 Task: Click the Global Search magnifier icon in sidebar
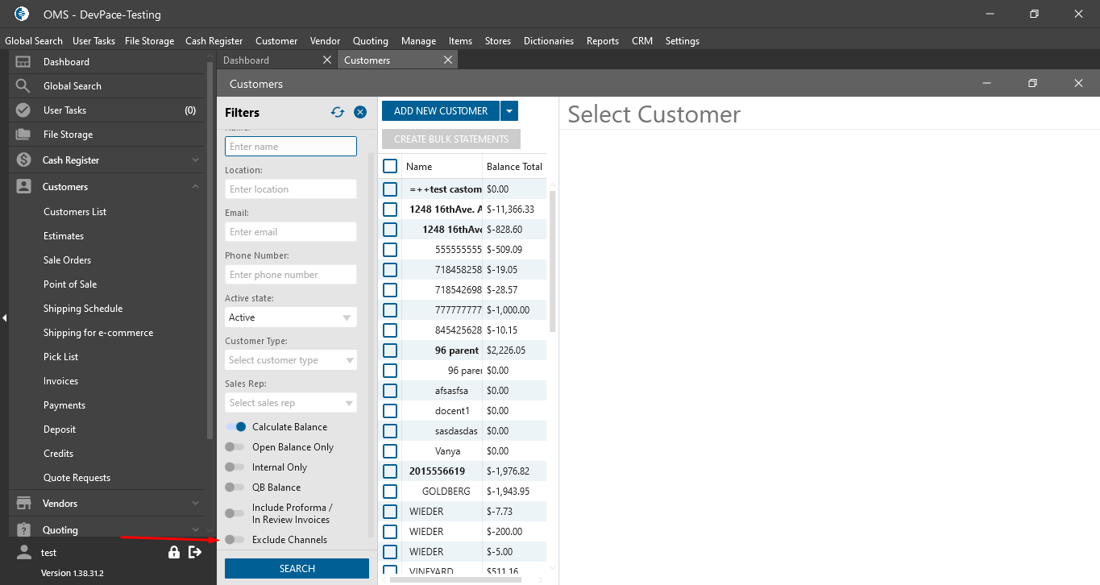tap(23, 86)
